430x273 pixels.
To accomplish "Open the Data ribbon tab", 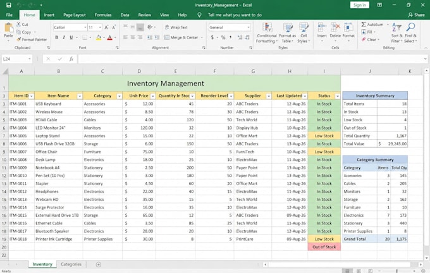I will click(125, 15).
